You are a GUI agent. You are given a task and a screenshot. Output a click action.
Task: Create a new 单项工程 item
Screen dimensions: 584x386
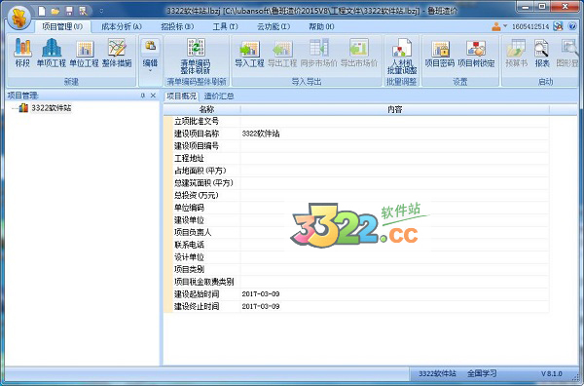point(52,53)
